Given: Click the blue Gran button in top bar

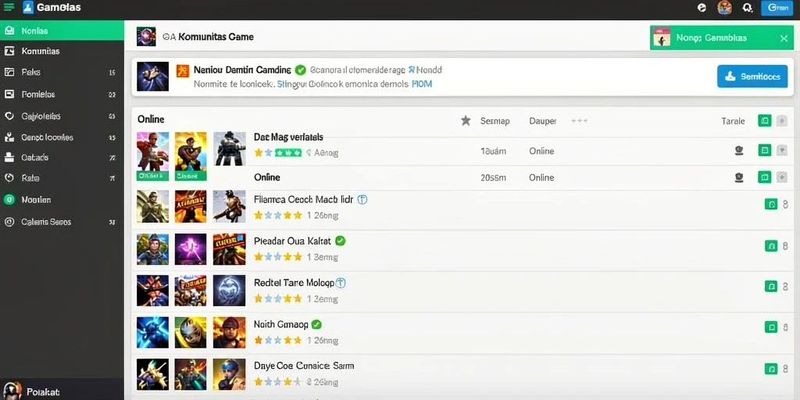Looking at the screenshot, I should pos(777,8).
